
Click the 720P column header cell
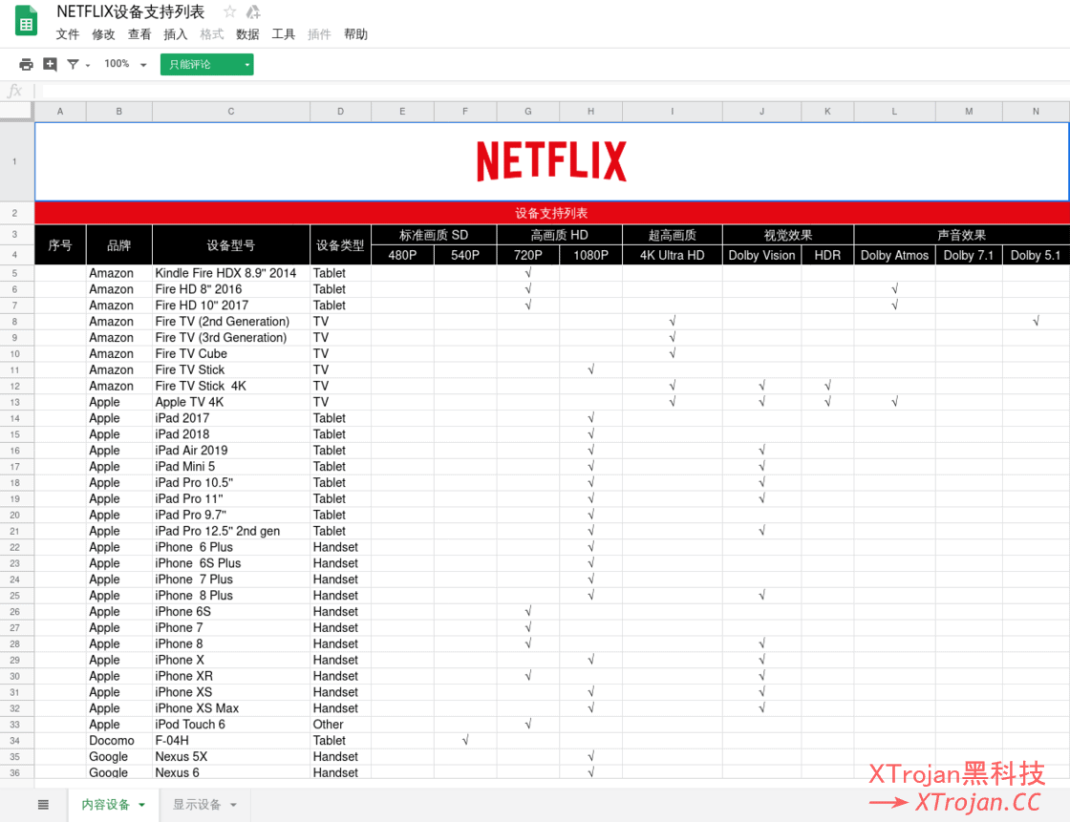[528, 255]
